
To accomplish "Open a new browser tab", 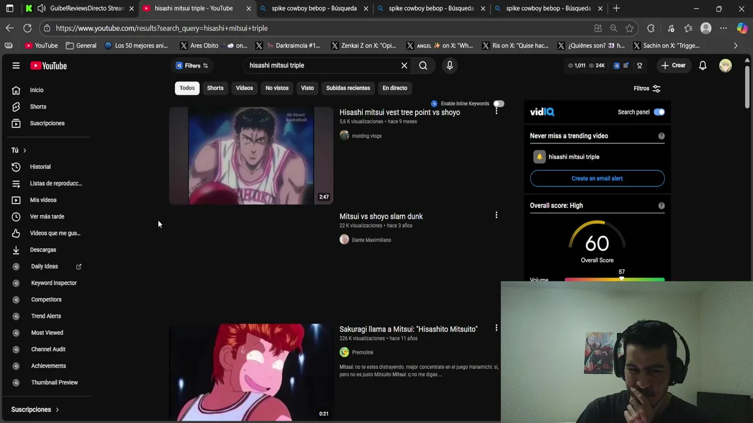I will [617, 8].
